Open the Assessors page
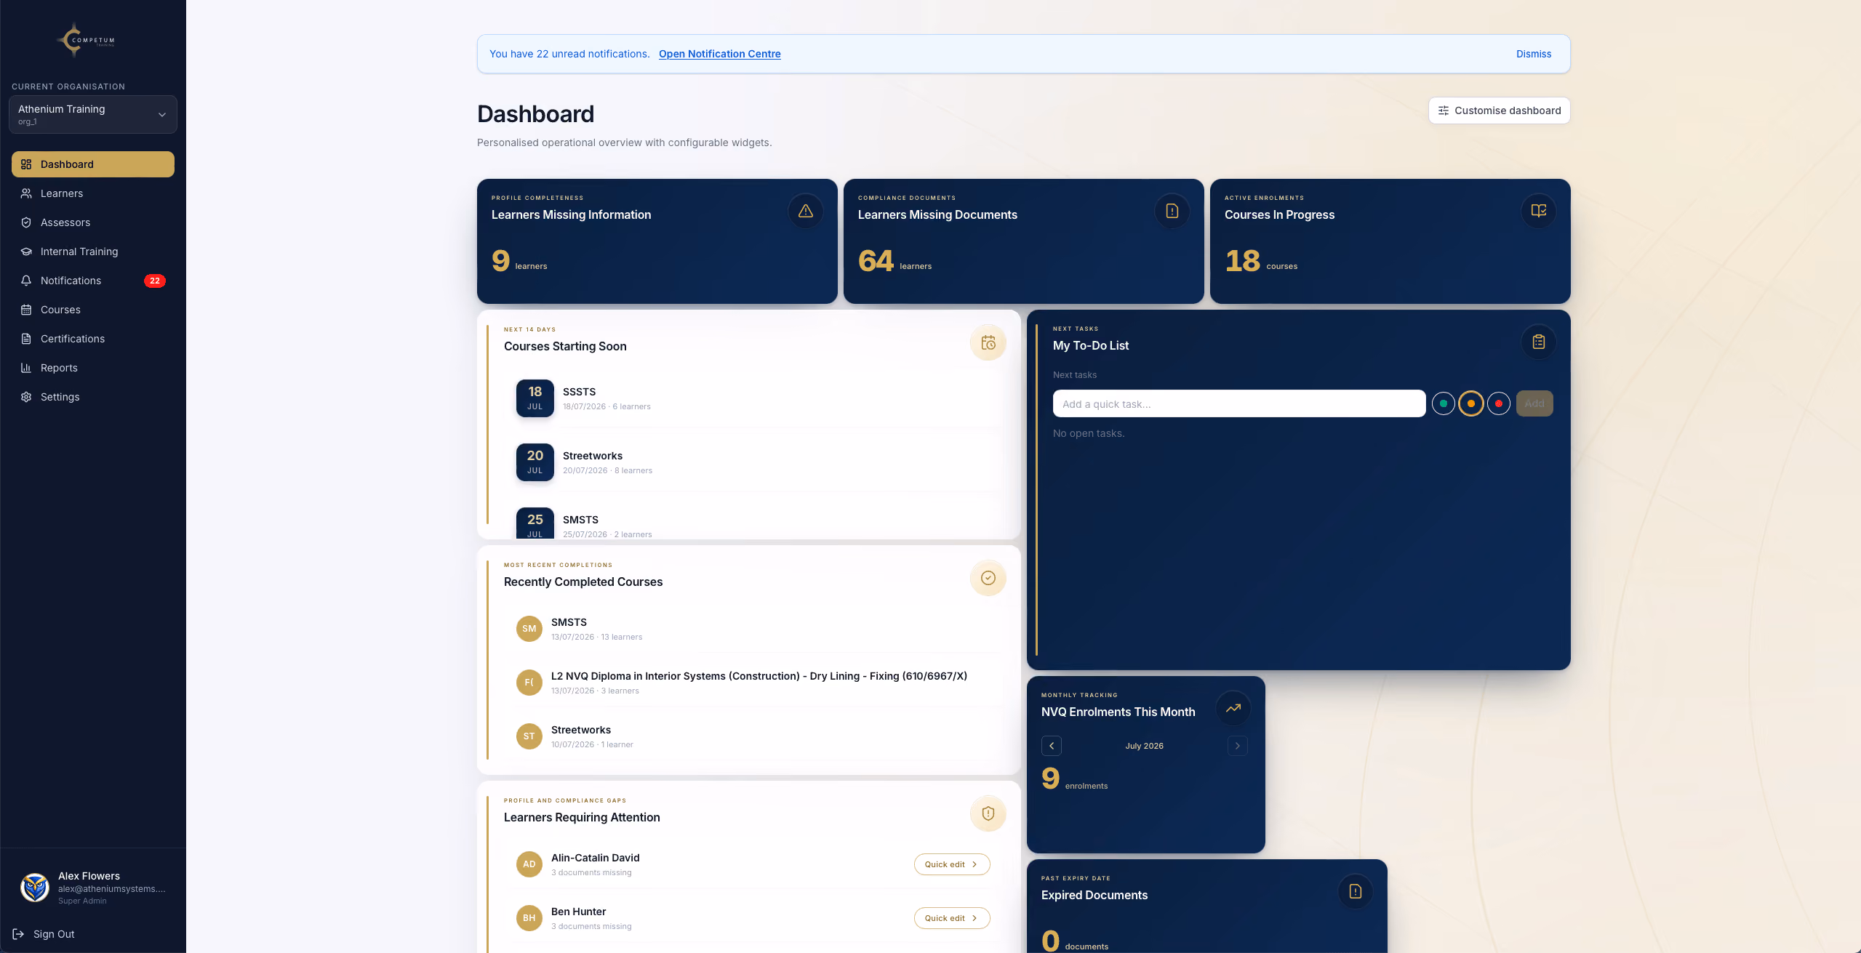Viewport: 1861px width, 953px height. [93, 222]
